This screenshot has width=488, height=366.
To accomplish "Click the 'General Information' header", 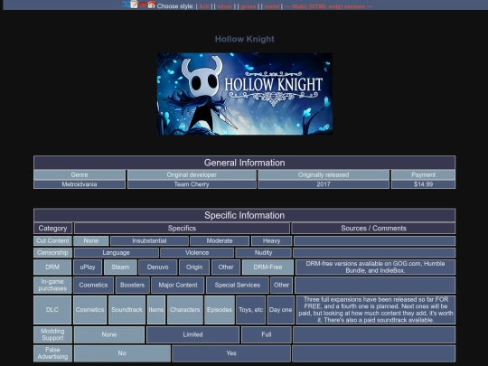I will pos(244,163).
